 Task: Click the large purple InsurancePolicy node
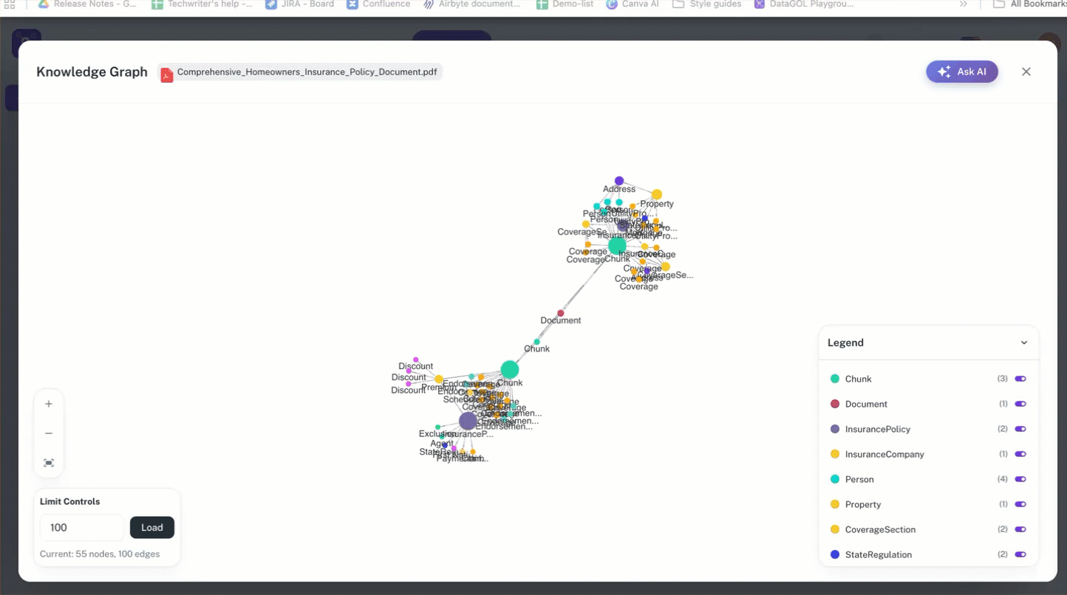tap(468, 421)
